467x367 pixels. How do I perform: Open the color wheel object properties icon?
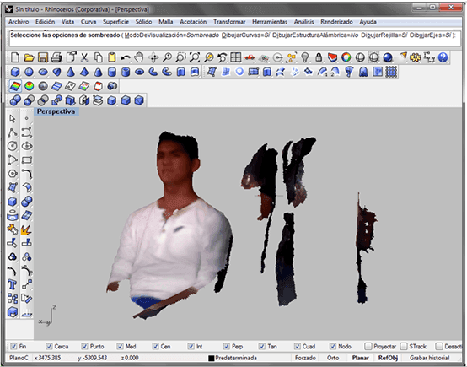[346, 57]
